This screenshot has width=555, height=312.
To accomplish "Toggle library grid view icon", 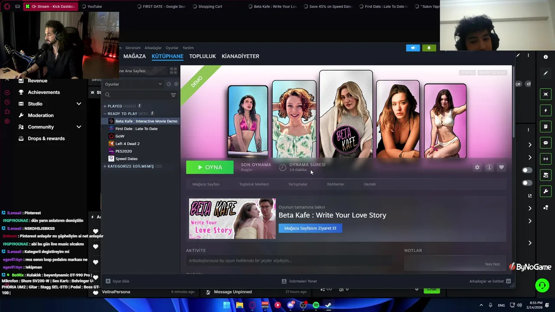I will coord(173,71).
